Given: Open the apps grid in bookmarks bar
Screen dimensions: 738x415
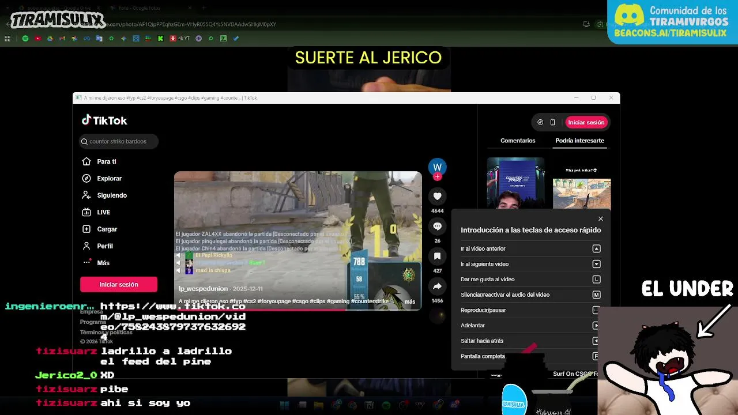Looking at the screenshot, I should pos(7,39).
